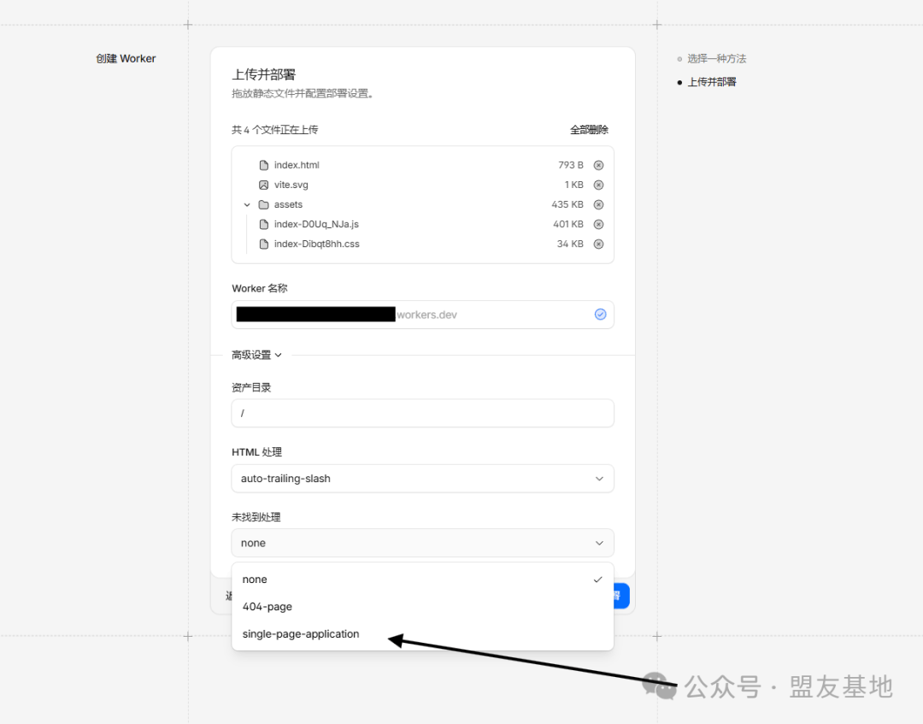
Task: Collapse the 高级设置 advanced settings section
Action: [256, 355]
